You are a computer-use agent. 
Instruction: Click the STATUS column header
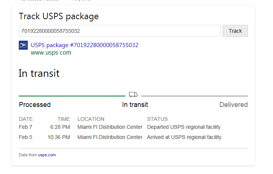[157, 119]
